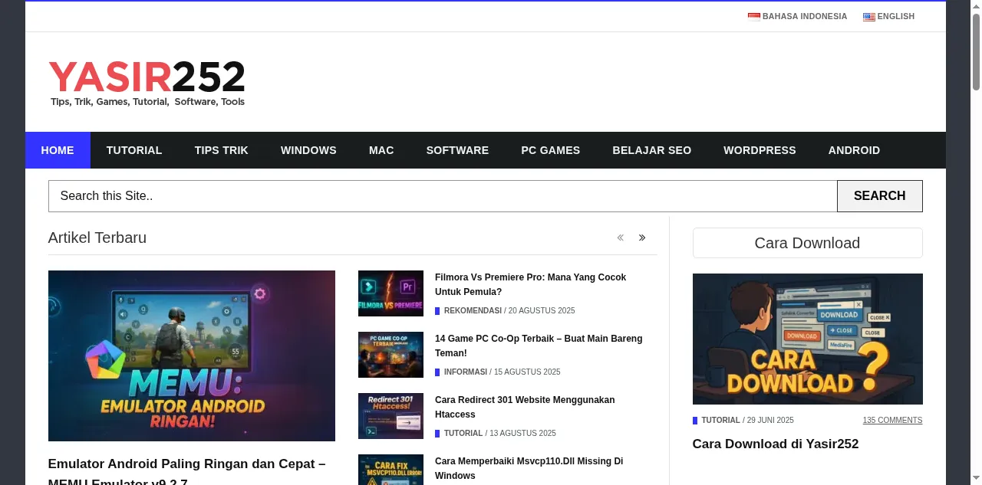
Task: Click the '20 Agustus 2025' date text
Action: click(x=542, y=310)
